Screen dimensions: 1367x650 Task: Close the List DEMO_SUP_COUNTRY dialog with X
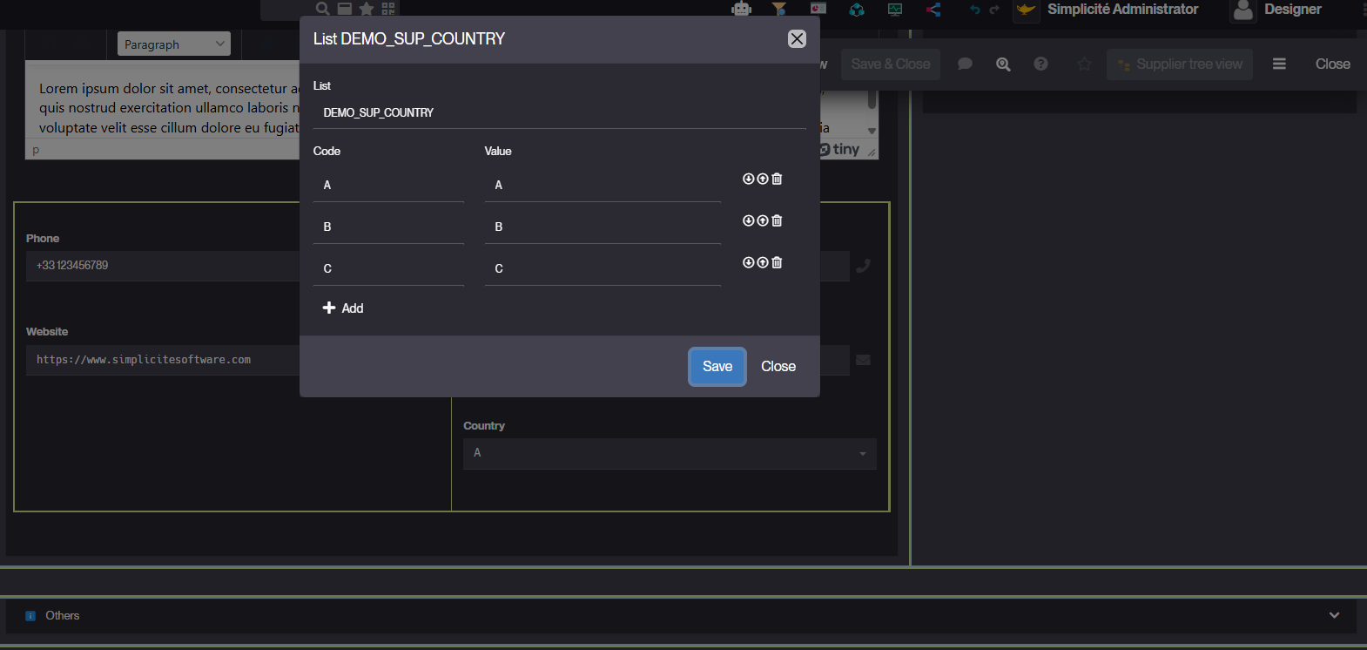[797, 38]
